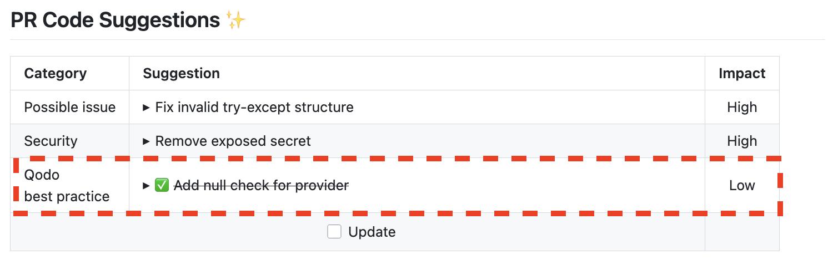The height and width of the screenshot is (275, 833).
Task: Open the Fix invalid try-except structure suggestion
Action: 254,107
